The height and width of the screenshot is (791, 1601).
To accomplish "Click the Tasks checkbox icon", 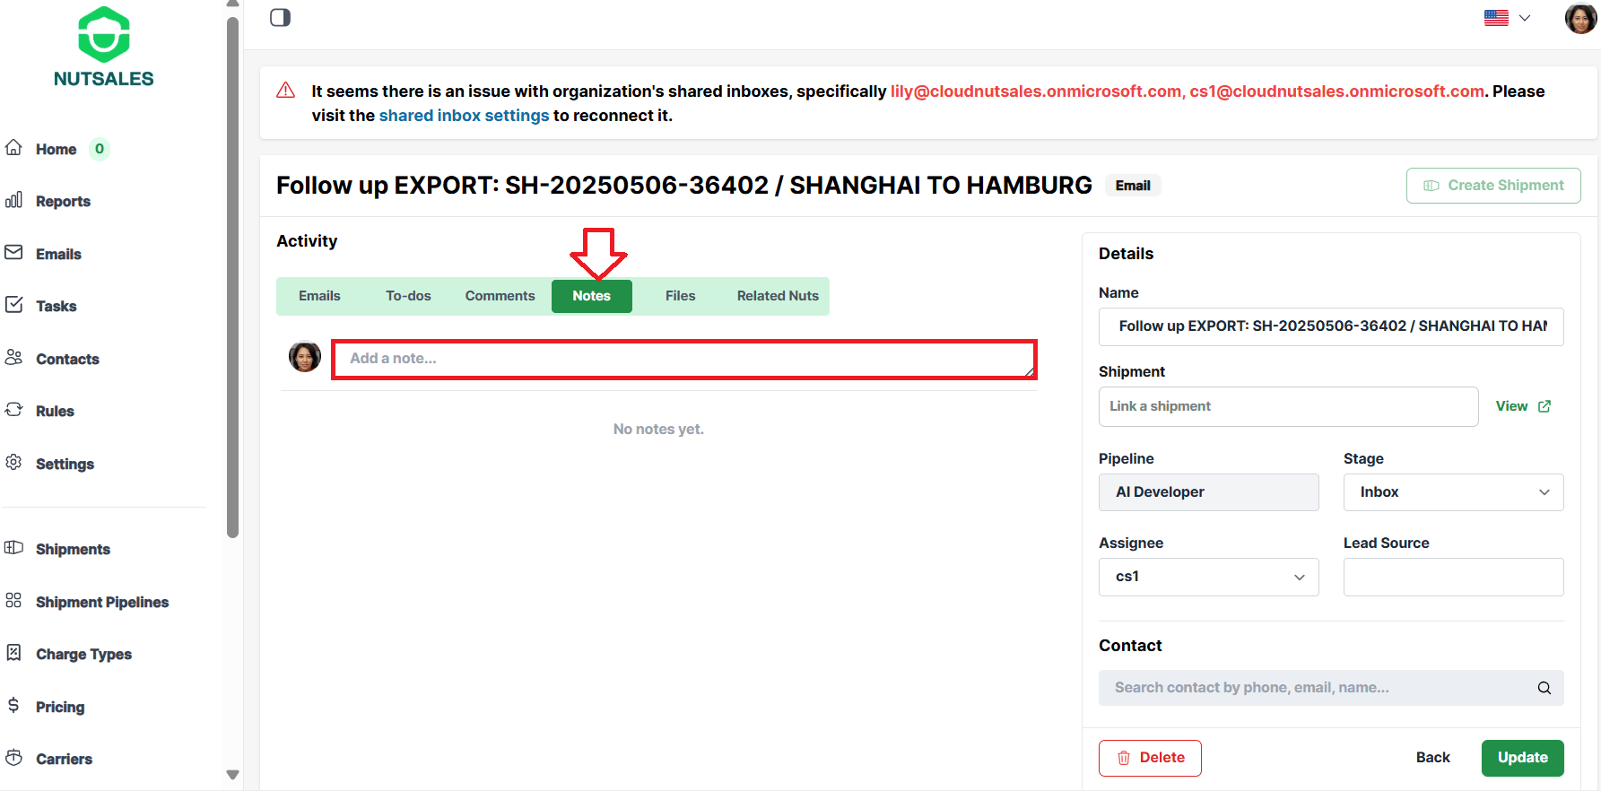I will (x=13, y=305).
